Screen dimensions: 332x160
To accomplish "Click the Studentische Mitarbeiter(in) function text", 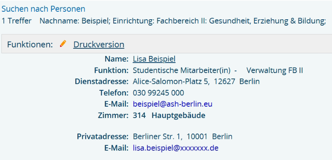I will point(181,71).
